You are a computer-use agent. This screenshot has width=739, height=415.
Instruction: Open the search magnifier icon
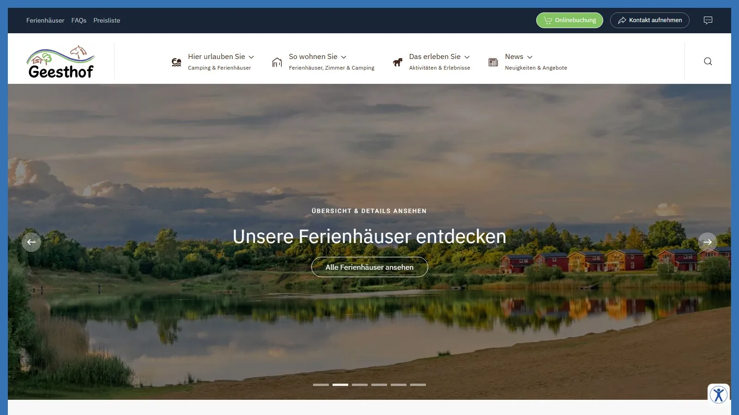708,61
